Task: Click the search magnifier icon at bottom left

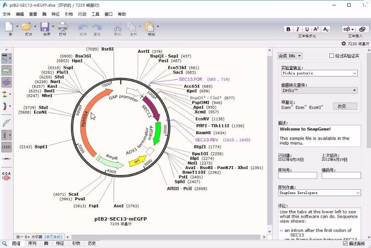Action: pyautogui.click(x=4, y=244)
